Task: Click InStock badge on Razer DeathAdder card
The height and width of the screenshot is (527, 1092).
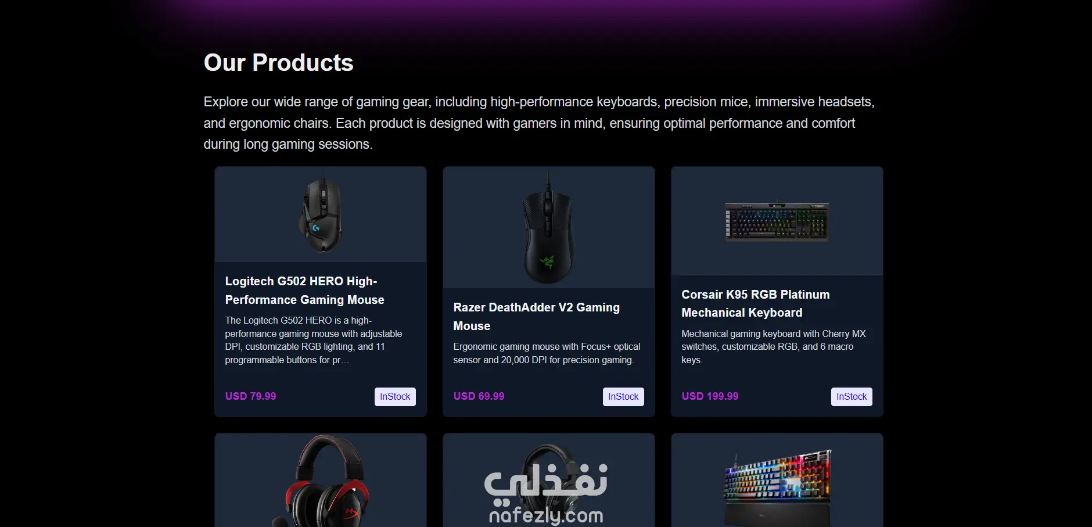Action: point(623,397)
